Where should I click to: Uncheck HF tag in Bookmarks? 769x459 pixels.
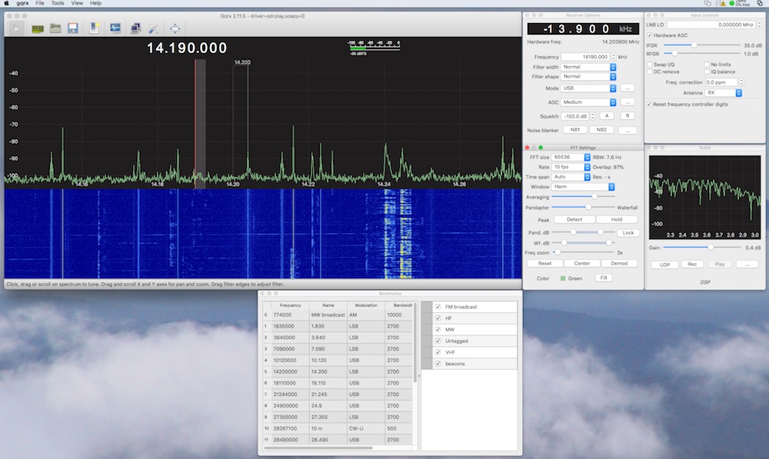pos(438,318)
